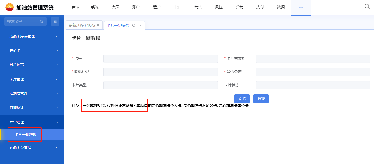Viewport: 374px width, 164px height.
Task: Collapse sidebar using the menu fold icon
Action: click(x=55, y=22)
